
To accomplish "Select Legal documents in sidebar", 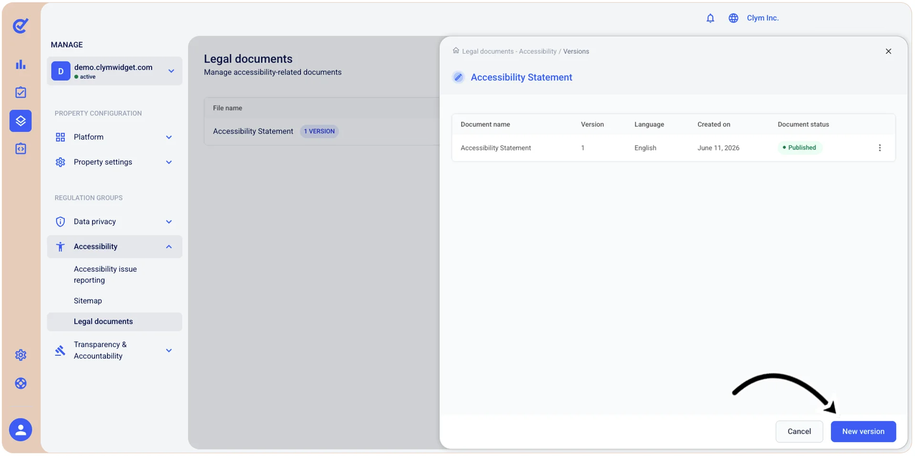I will coord(115,322).
